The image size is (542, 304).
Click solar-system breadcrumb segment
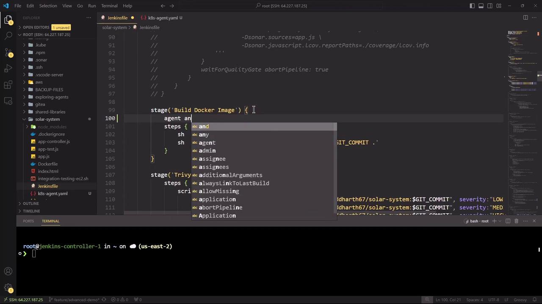pyautogui.click(x=114, y=27)
